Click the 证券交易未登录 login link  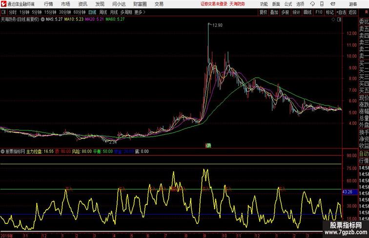point(214,4)
